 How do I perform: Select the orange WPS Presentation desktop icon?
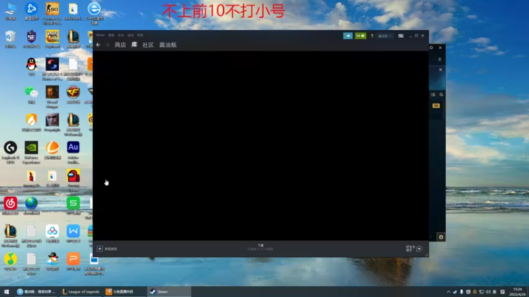tap(73, 261)
